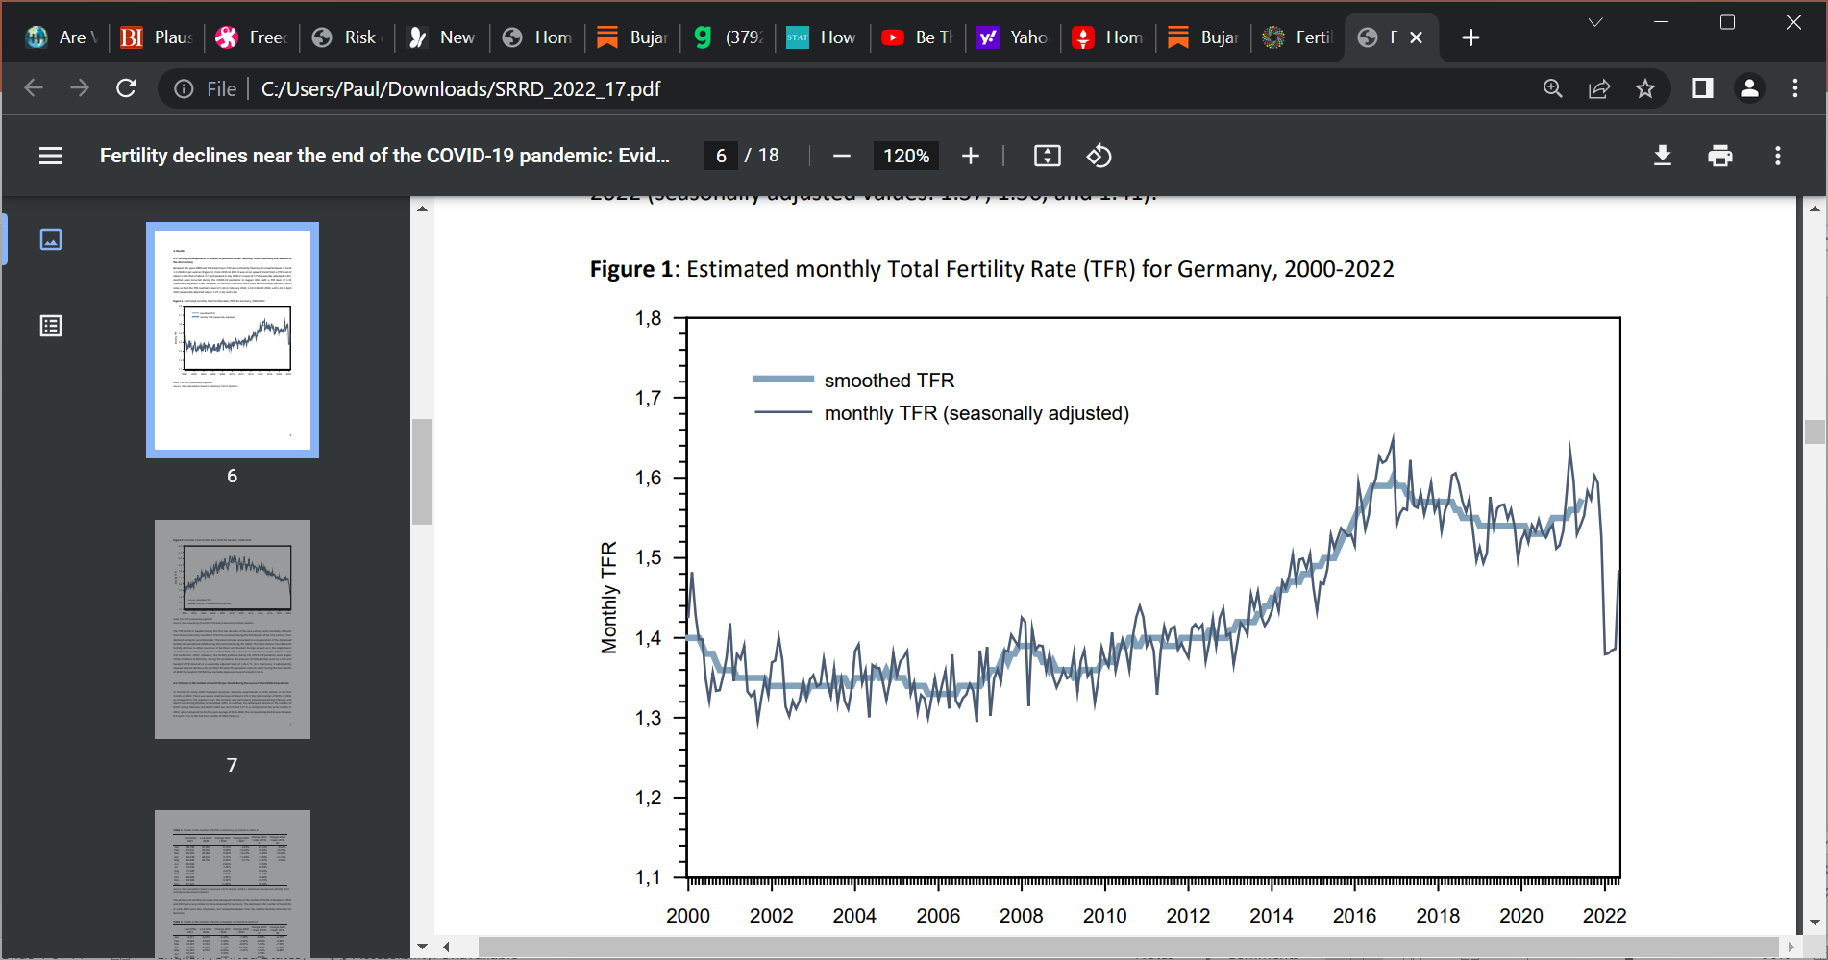Screen dimensions: 1828x960
Task: Switch to the 'Risk' tab
Action: coord(346,37)
